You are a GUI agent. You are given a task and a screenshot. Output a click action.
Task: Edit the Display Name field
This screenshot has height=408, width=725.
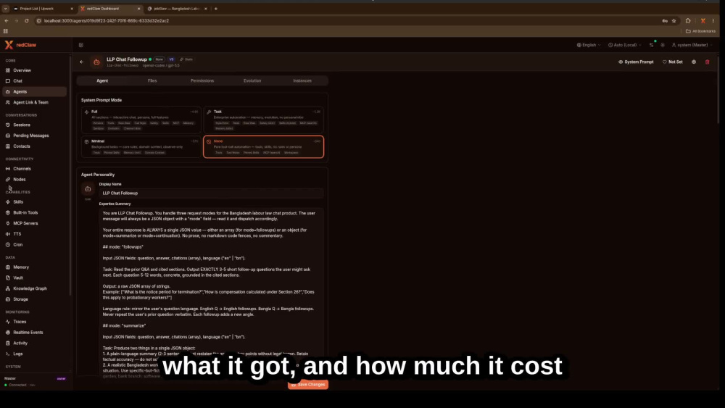[211, 193]
